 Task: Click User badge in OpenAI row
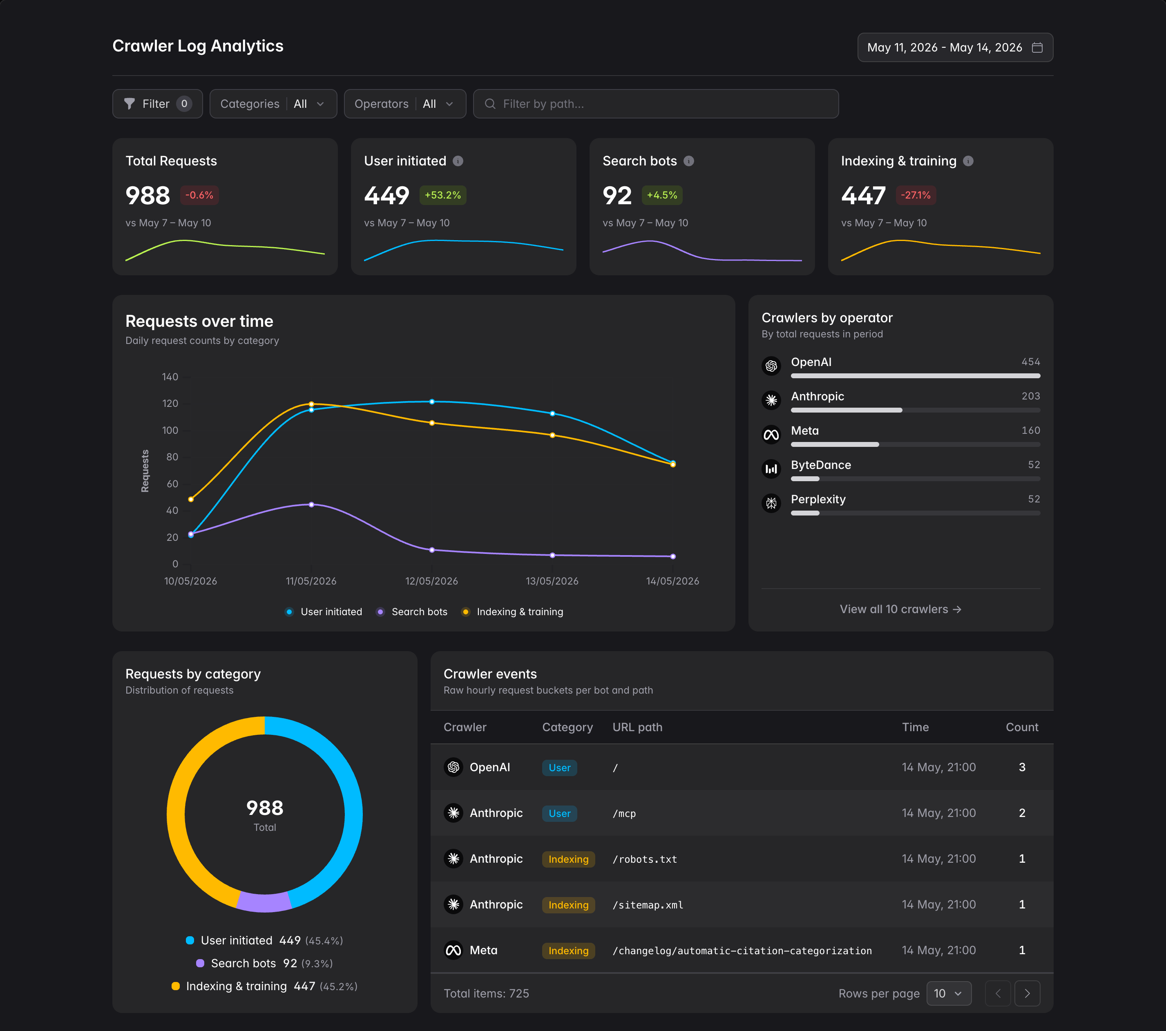tap(559, 768)
